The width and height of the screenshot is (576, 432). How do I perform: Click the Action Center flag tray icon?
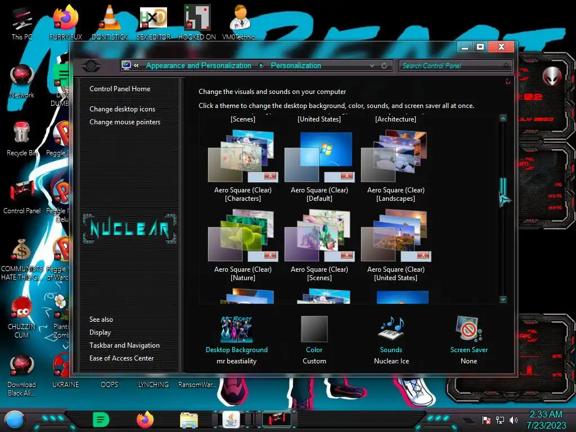[x=487, y=420]
